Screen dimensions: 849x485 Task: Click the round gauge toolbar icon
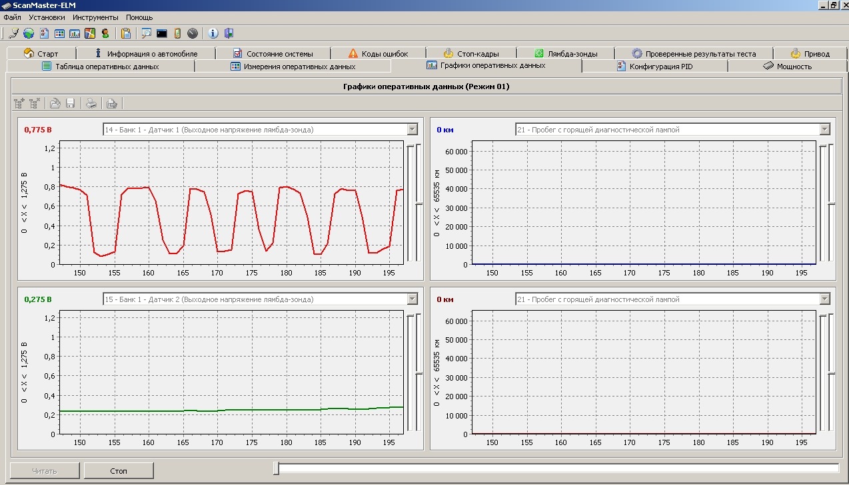coord(193,33)
